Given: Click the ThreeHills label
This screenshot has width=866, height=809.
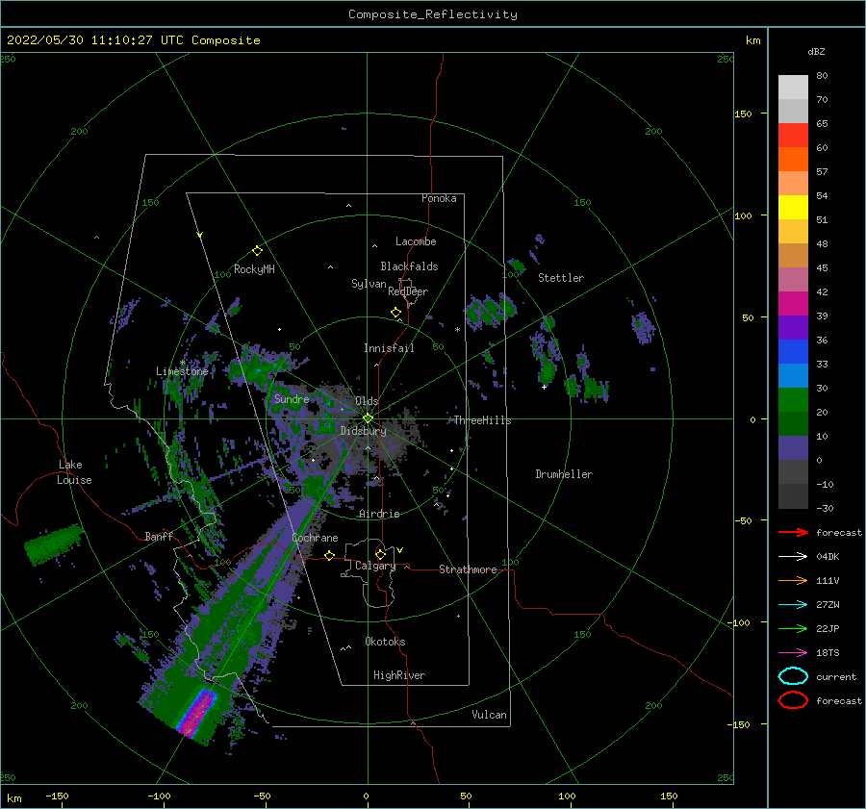Looking at the screenshot, I should [482, 420].
